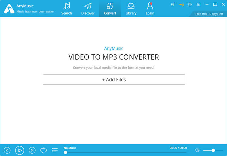Open the help question mark icon
This screenshot has height=156, width=227.
[190, 5]
